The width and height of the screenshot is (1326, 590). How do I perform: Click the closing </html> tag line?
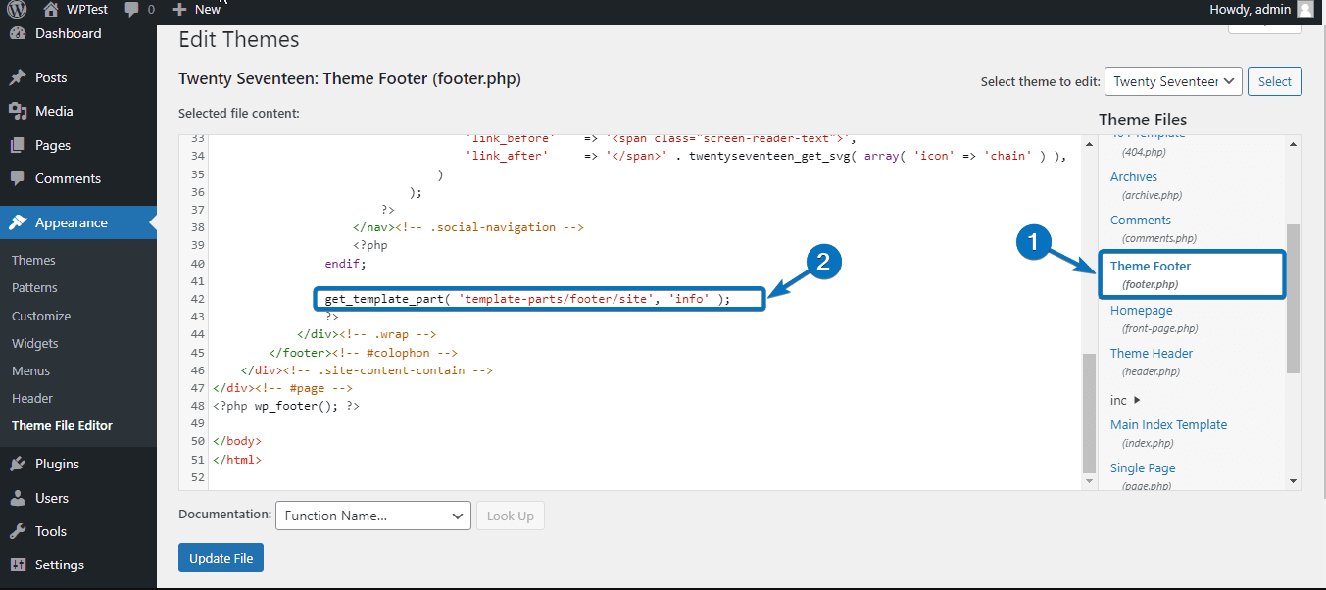[x=237, y=459]
